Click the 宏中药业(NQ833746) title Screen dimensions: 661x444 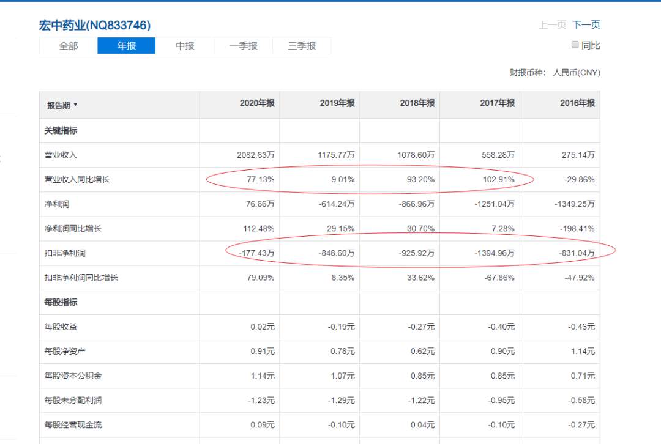click(95, 25)
